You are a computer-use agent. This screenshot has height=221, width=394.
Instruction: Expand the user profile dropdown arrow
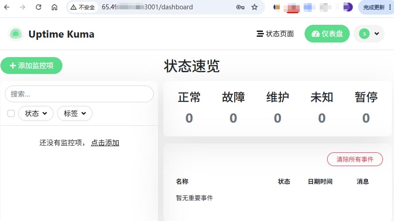[377, 34]
